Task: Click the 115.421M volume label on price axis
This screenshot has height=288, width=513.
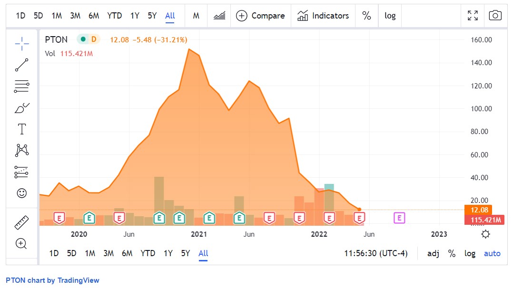Action: (484, 220)
